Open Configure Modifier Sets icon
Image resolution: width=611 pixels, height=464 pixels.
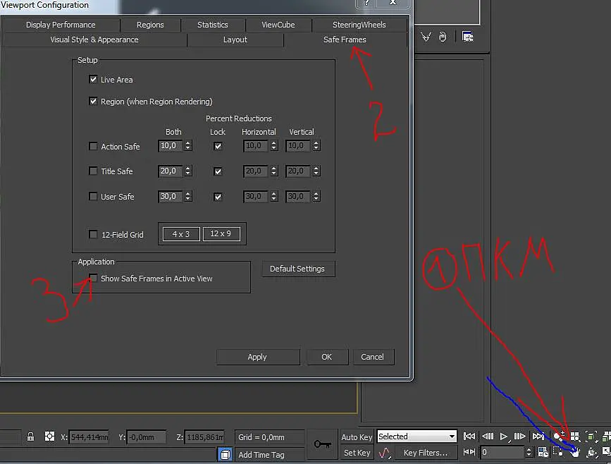468,37
